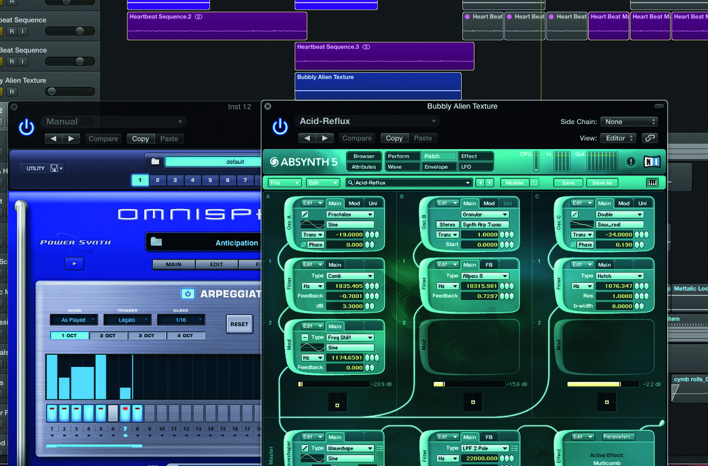
Task: Go to next preset in Bubbly Alien Texture window
Action: (x=324, y=138)
